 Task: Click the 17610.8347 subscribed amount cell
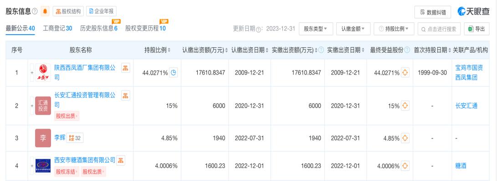210,73
